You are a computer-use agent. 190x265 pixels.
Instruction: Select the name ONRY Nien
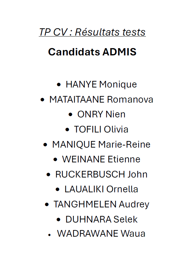point(101,114)
